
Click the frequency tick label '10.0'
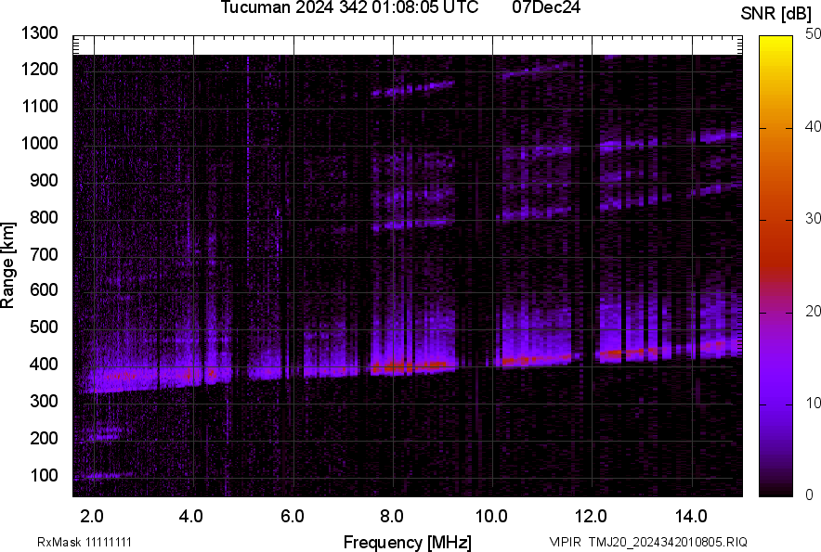click(491, 517)
